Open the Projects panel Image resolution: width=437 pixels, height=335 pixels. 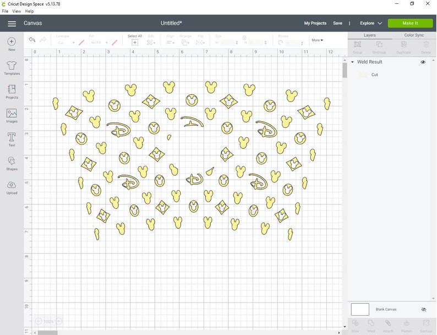(12, 92)
